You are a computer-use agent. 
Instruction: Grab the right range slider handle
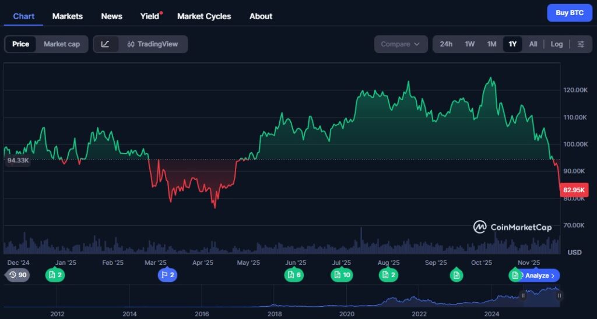click(559, 296)
